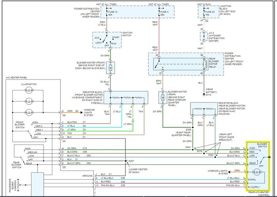Click the LOWER CENTER OF DASH note
The height and width of the screenshot is (197, 277).
tap(138, 171)
